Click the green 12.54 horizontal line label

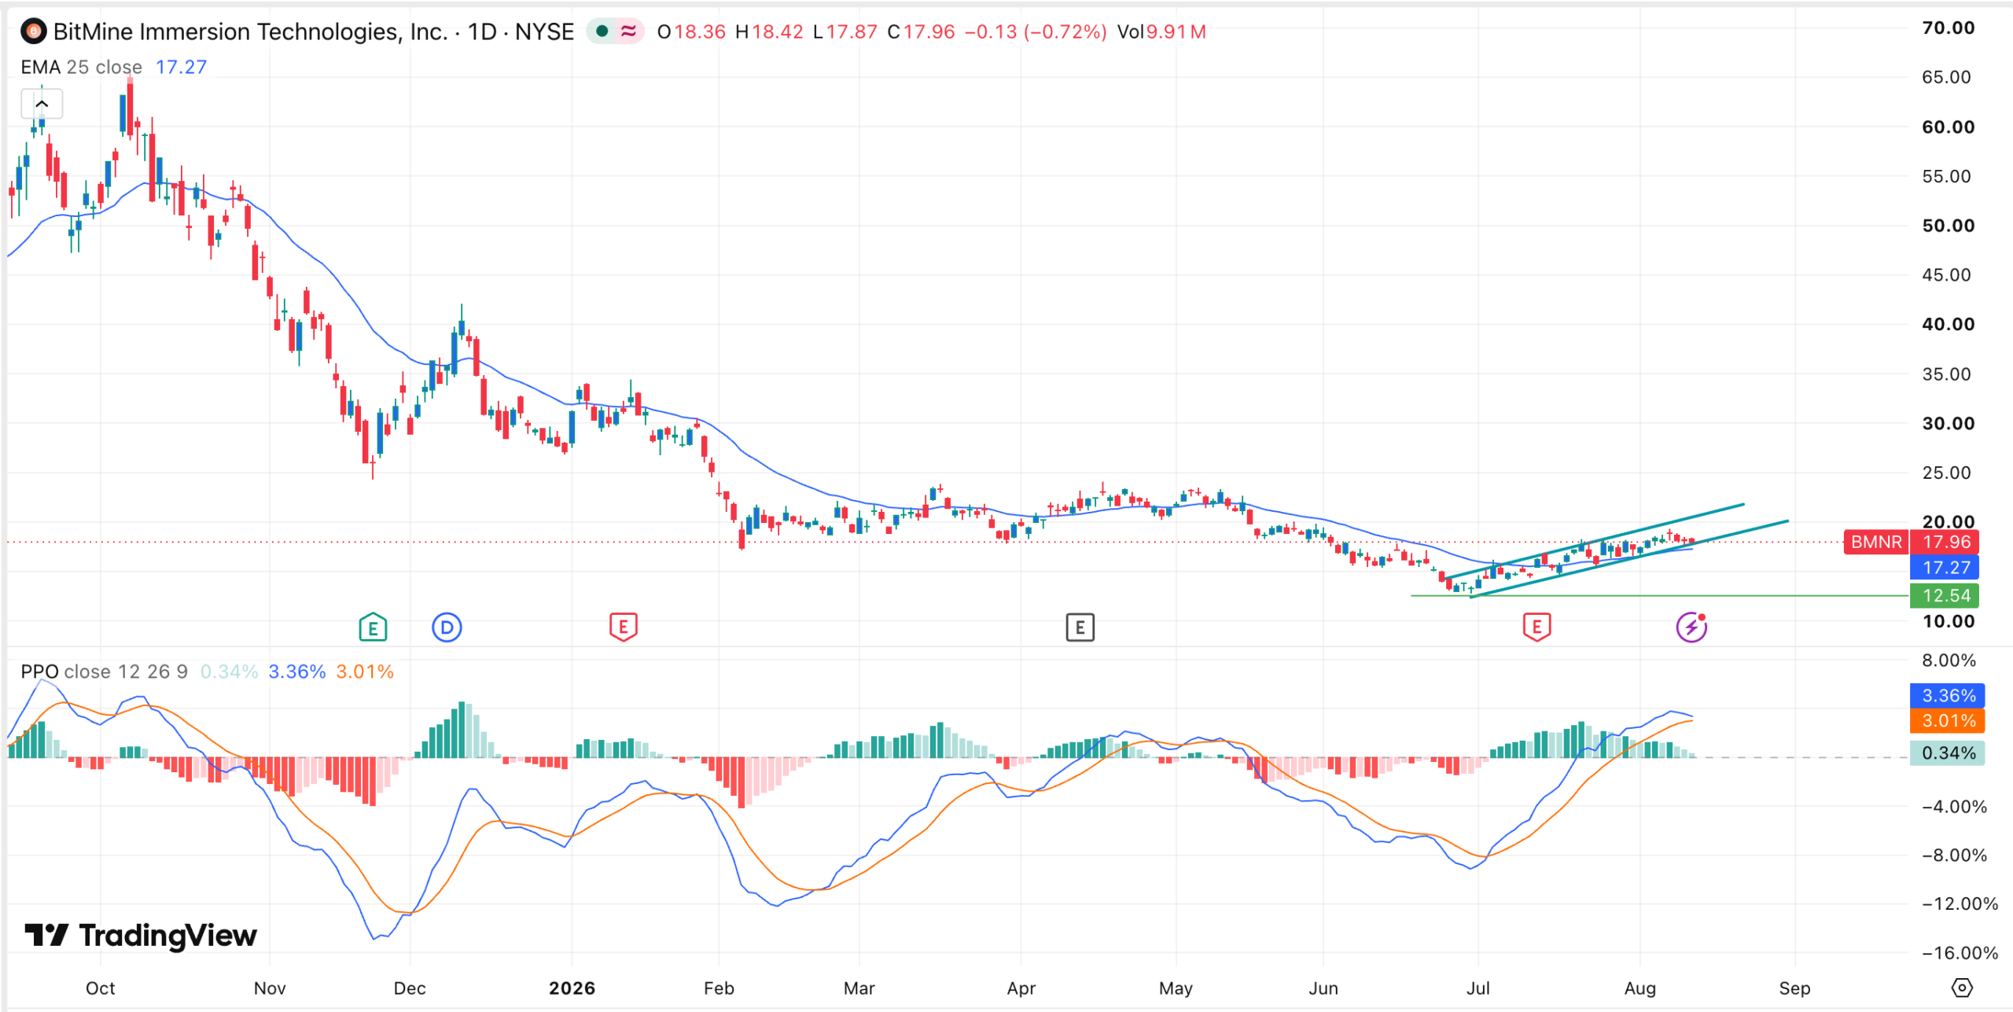[x=1945, y=595]
